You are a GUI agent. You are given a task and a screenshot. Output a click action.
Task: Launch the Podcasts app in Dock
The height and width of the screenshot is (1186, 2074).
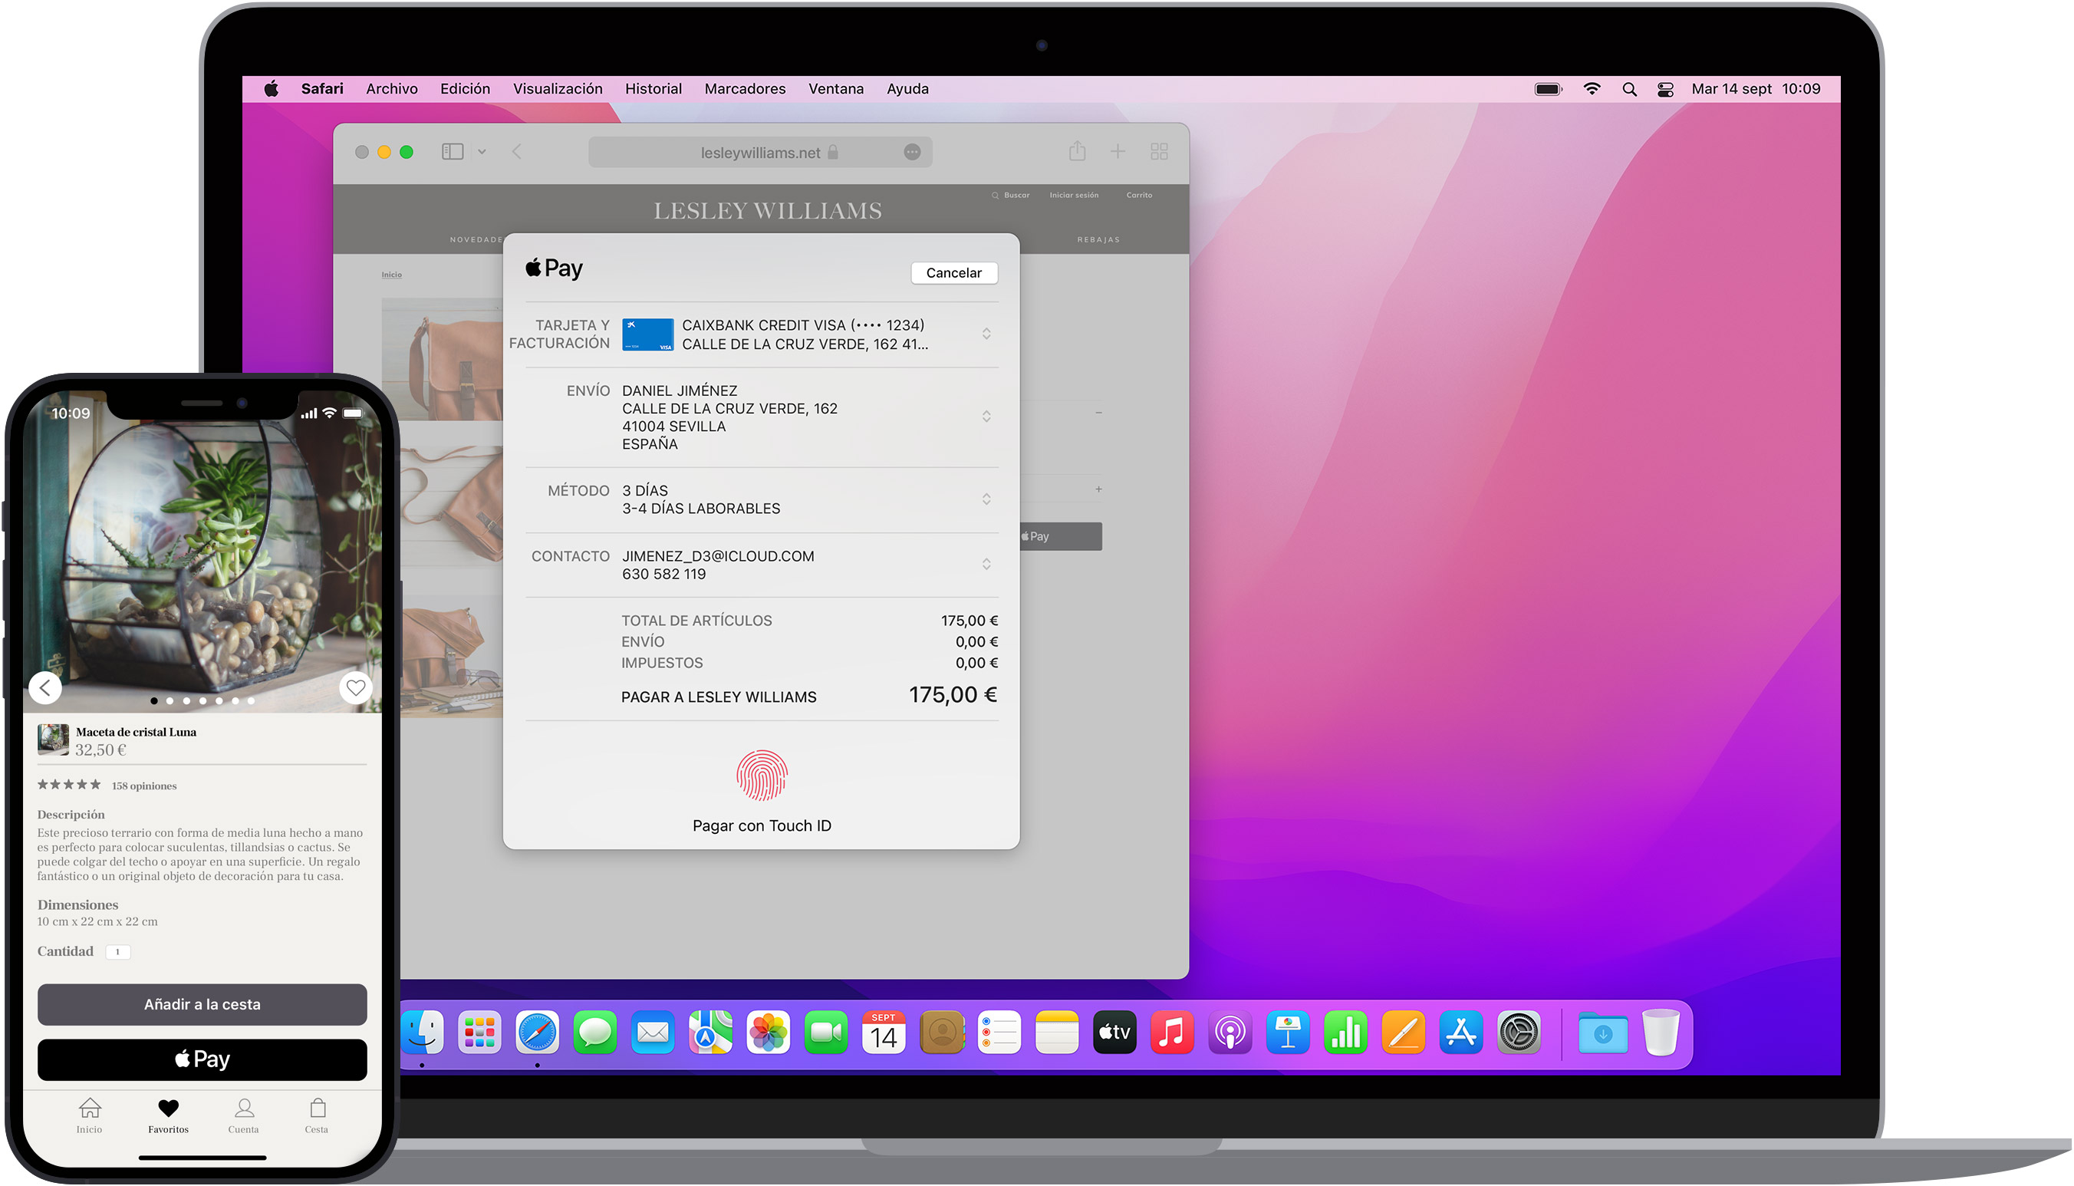(1230, 1033)
